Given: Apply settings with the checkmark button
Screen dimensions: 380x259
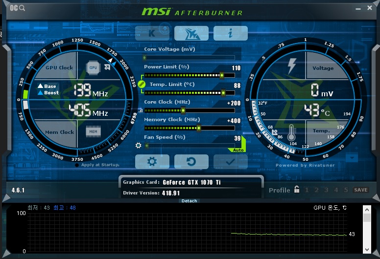Looking at the screenshot, I should 231,162.
